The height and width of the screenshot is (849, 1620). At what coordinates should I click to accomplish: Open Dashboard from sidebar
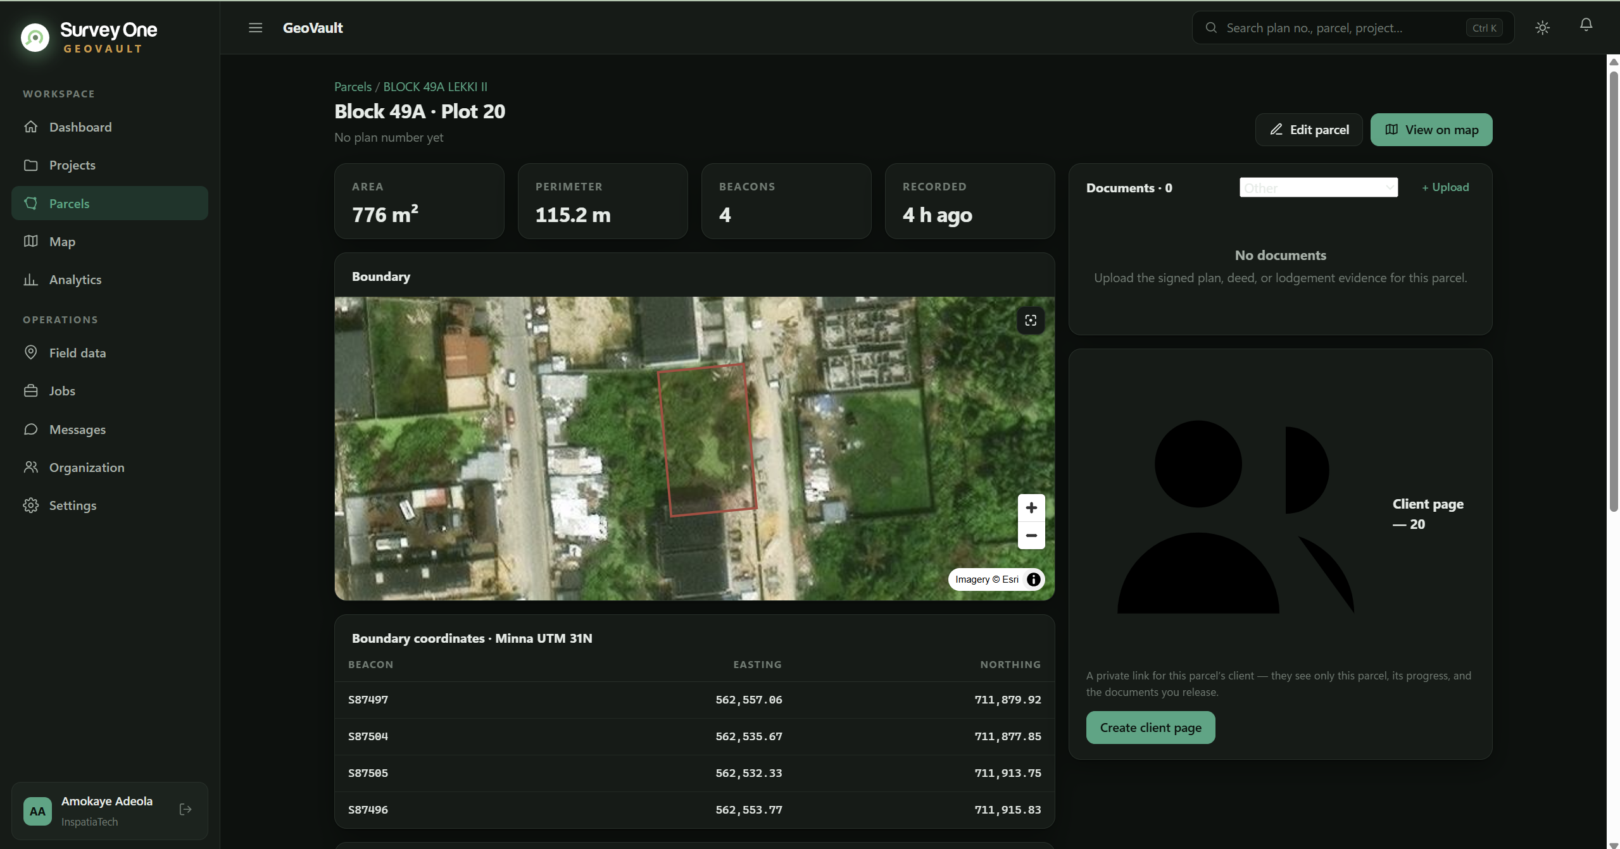click(110, 127)
